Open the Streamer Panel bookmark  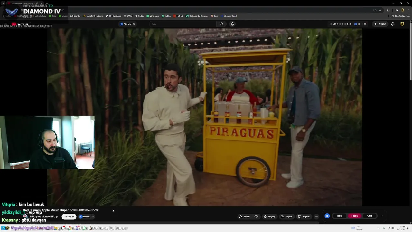point(229,16)
